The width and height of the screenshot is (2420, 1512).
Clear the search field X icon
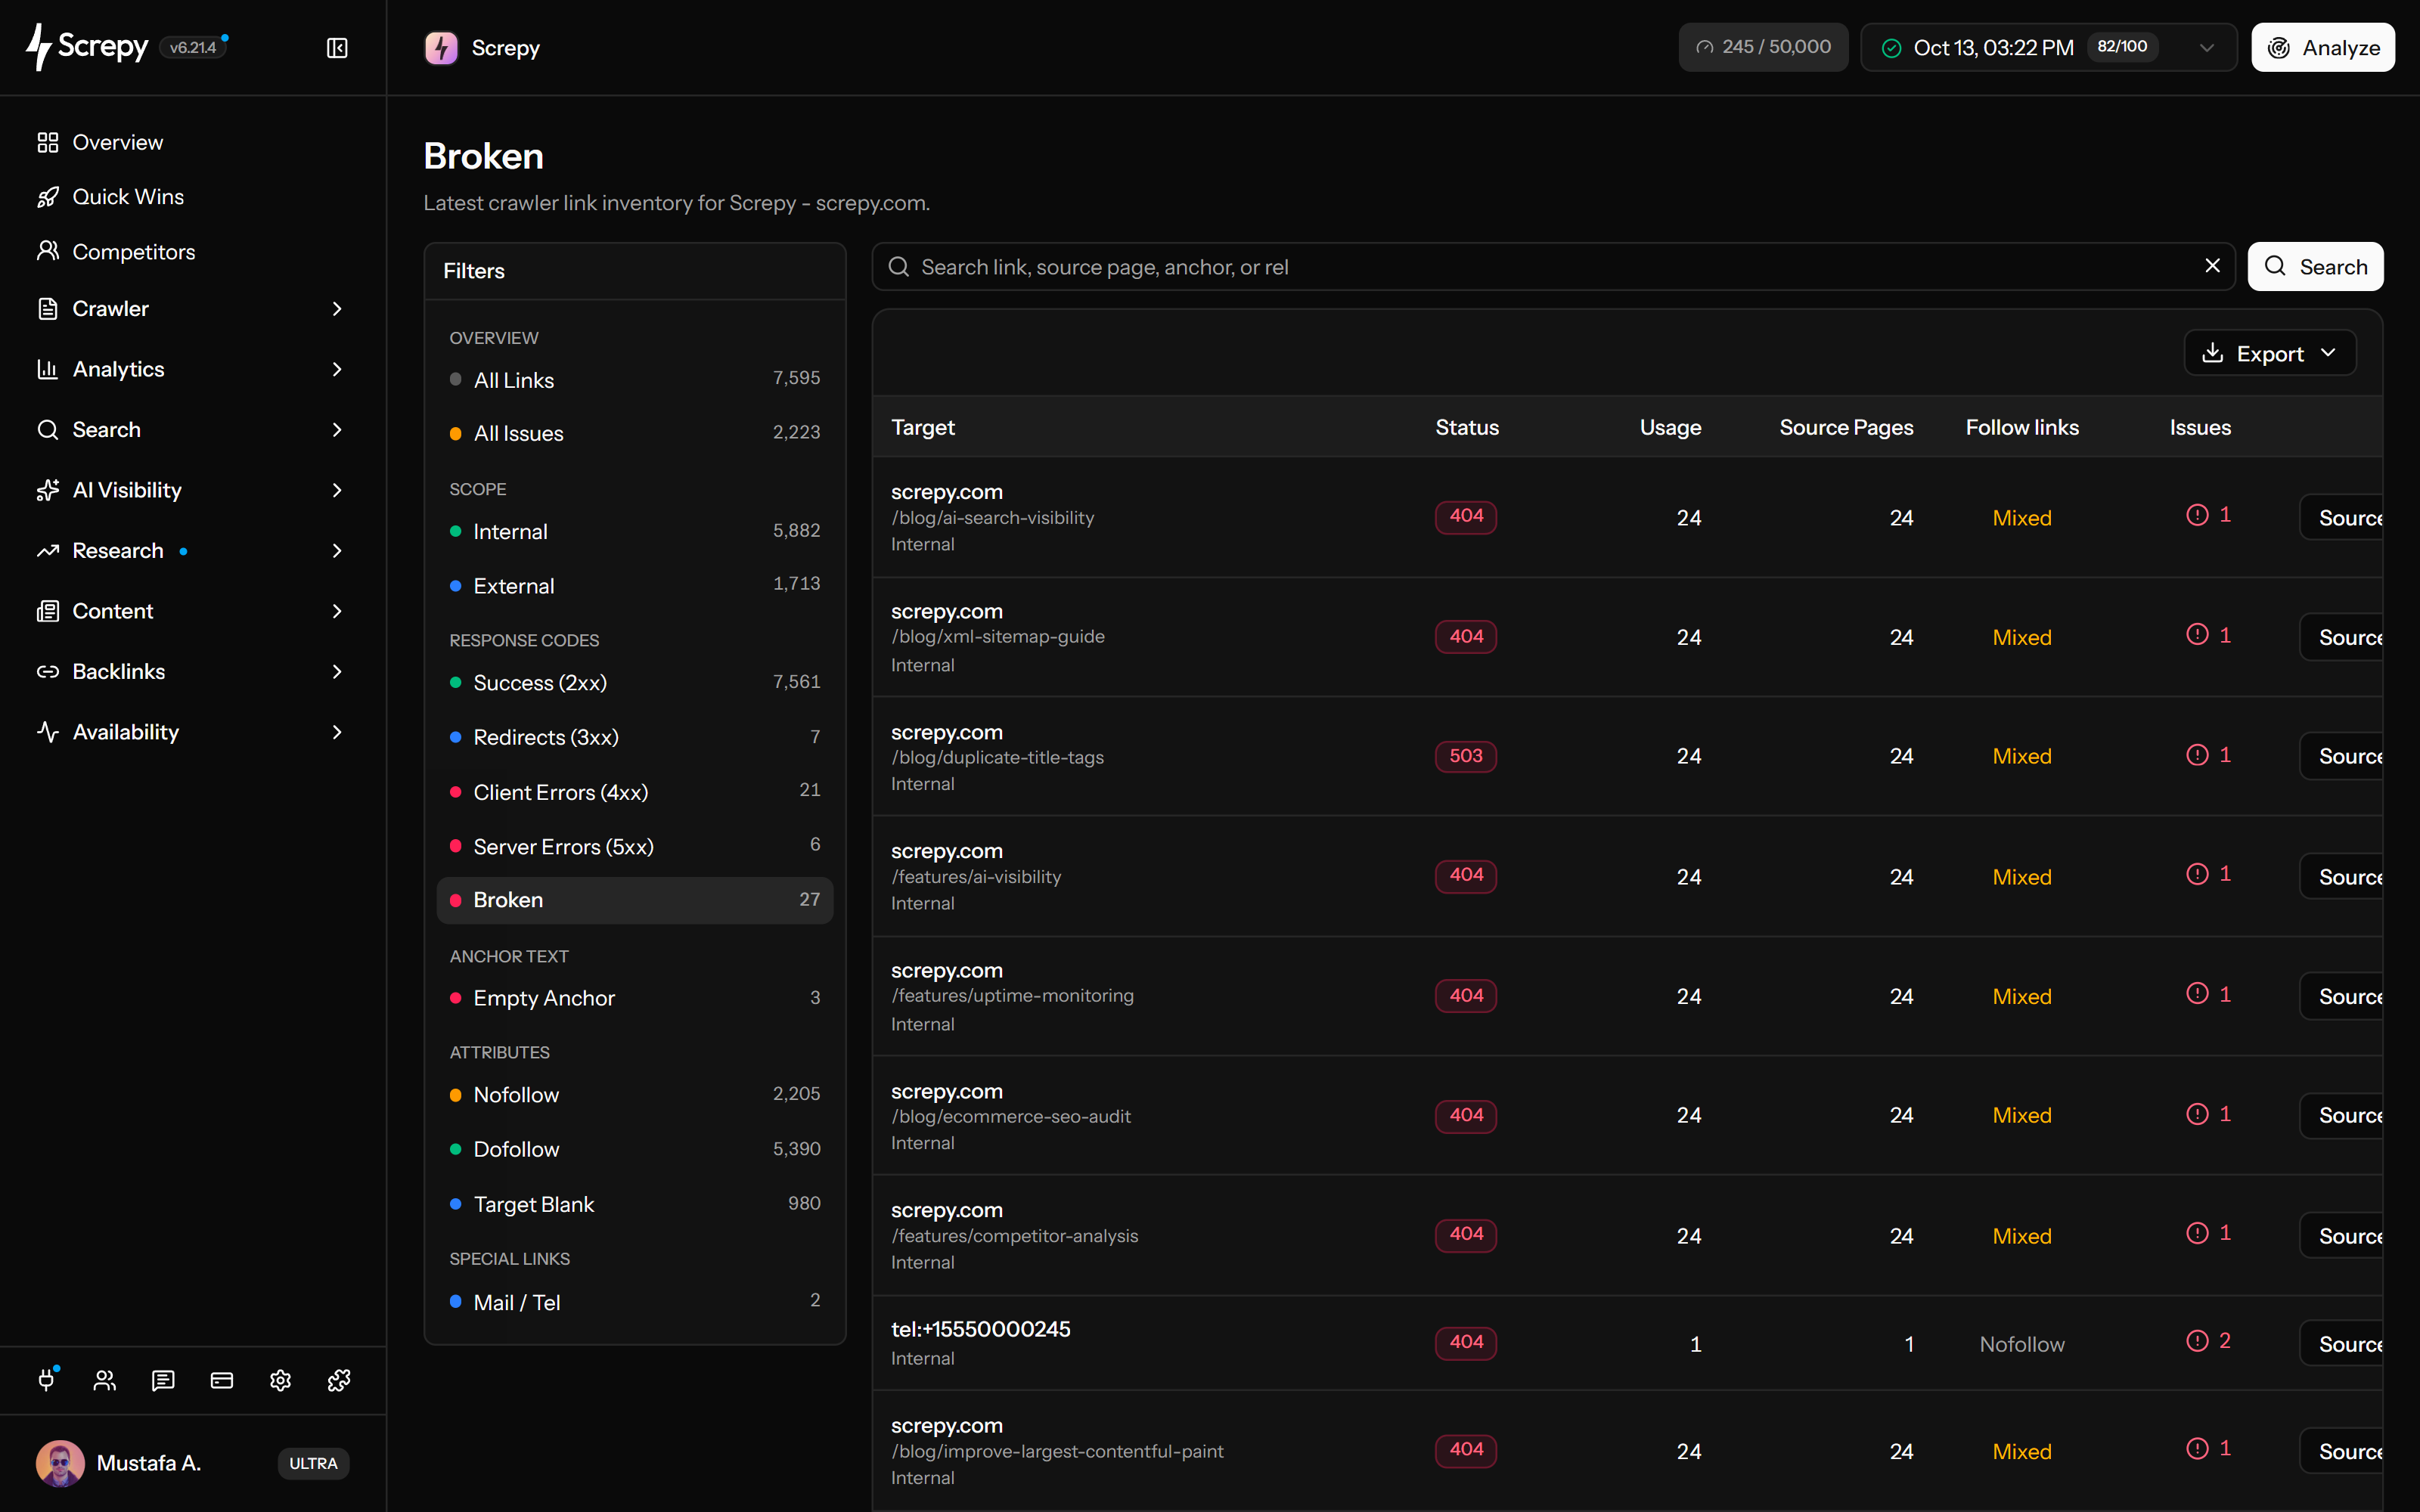tap(2212, 266)
